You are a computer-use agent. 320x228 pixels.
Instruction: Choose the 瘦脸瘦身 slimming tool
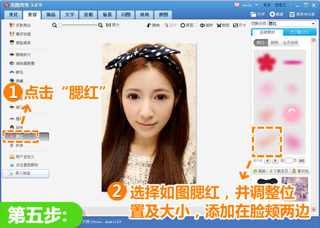[20, 43]
